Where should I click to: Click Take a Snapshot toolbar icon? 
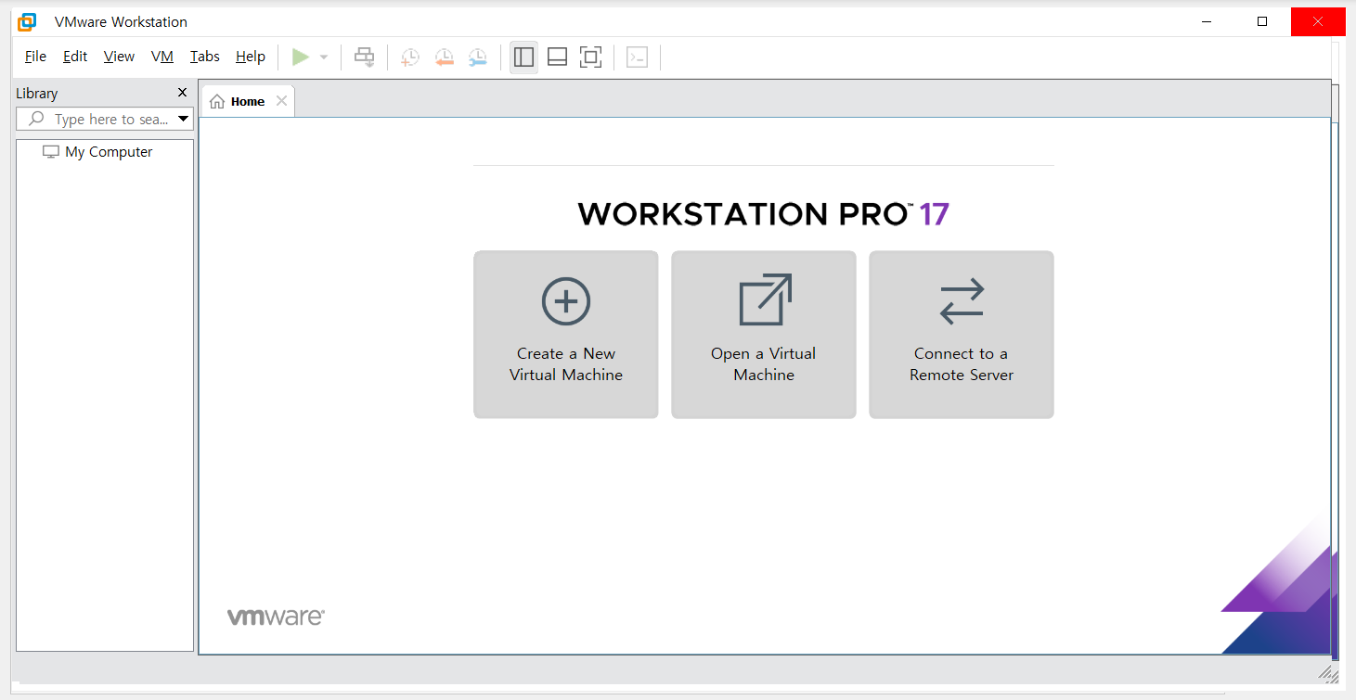[x=410, y=57]
